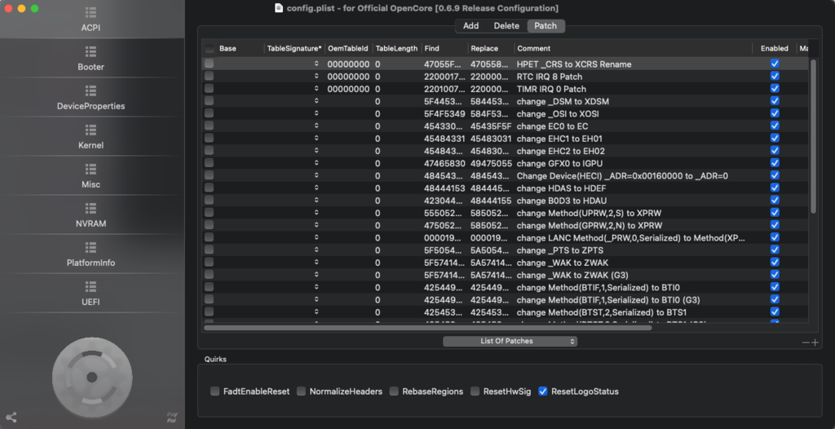Select the Patch tab
The width and height of the screenshot is (835, 429).
point(546,25)
